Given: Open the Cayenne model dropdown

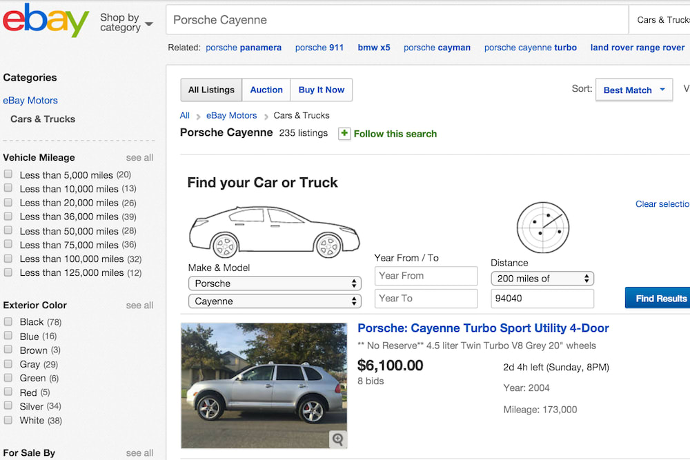Looking at the screenshot, I should click(x=275, y=301).
